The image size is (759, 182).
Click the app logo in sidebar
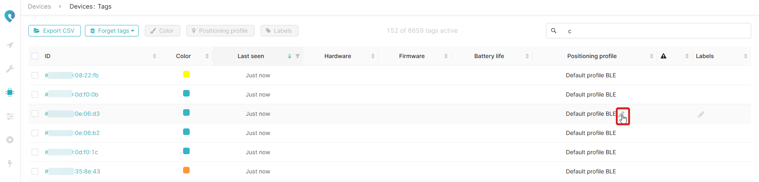[10, 16]
